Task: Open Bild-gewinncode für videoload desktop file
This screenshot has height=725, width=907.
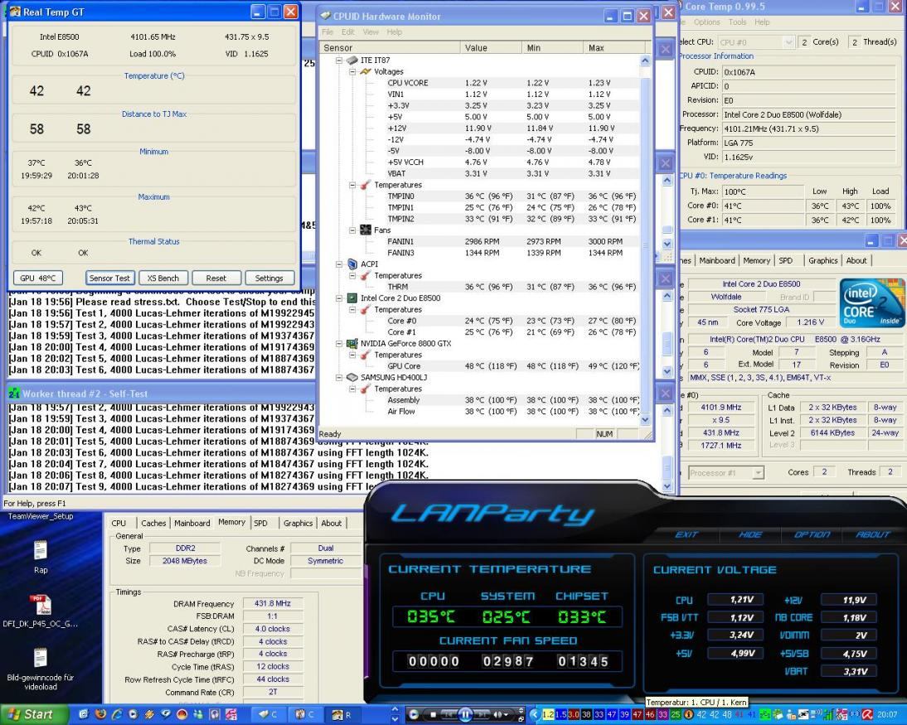Action: (x=41, y=669)
